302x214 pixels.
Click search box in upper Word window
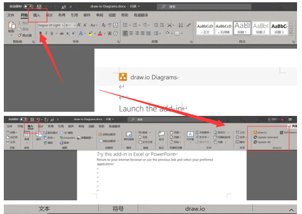tap(204, 7)
